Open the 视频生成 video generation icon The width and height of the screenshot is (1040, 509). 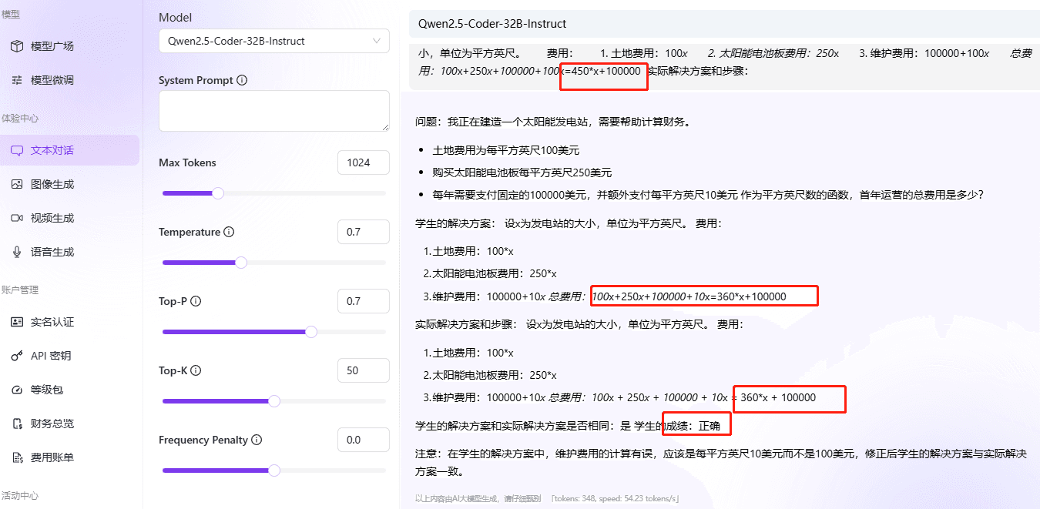point(15,218)
